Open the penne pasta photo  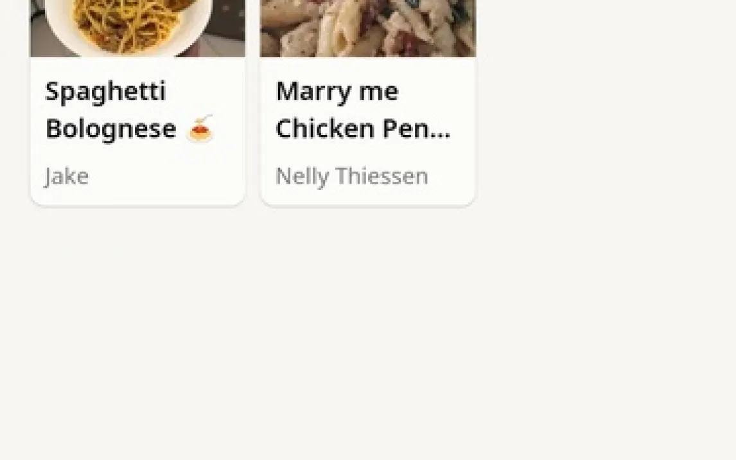367,28
